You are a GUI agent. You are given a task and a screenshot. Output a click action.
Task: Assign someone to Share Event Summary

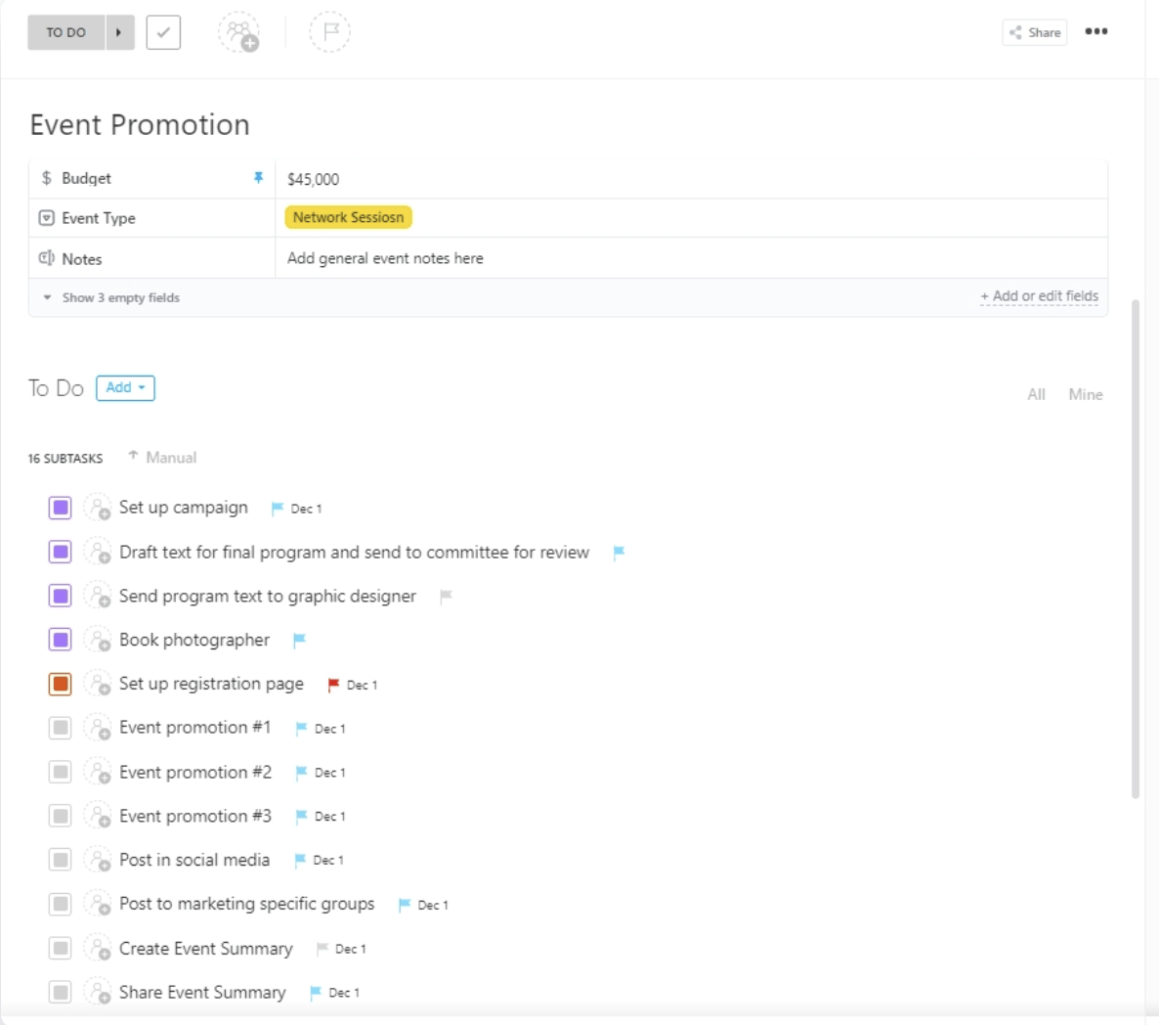click(x=98, y=992)
